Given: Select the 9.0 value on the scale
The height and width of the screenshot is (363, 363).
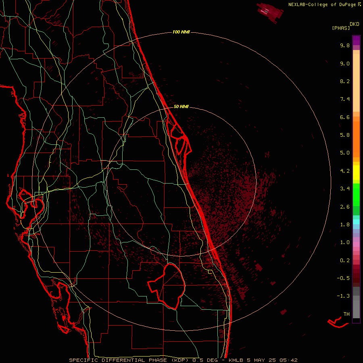Looking at the screenshot, I should [345, 63].
